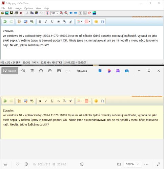Go to next image with right arrow

click(x=76, y=13)
